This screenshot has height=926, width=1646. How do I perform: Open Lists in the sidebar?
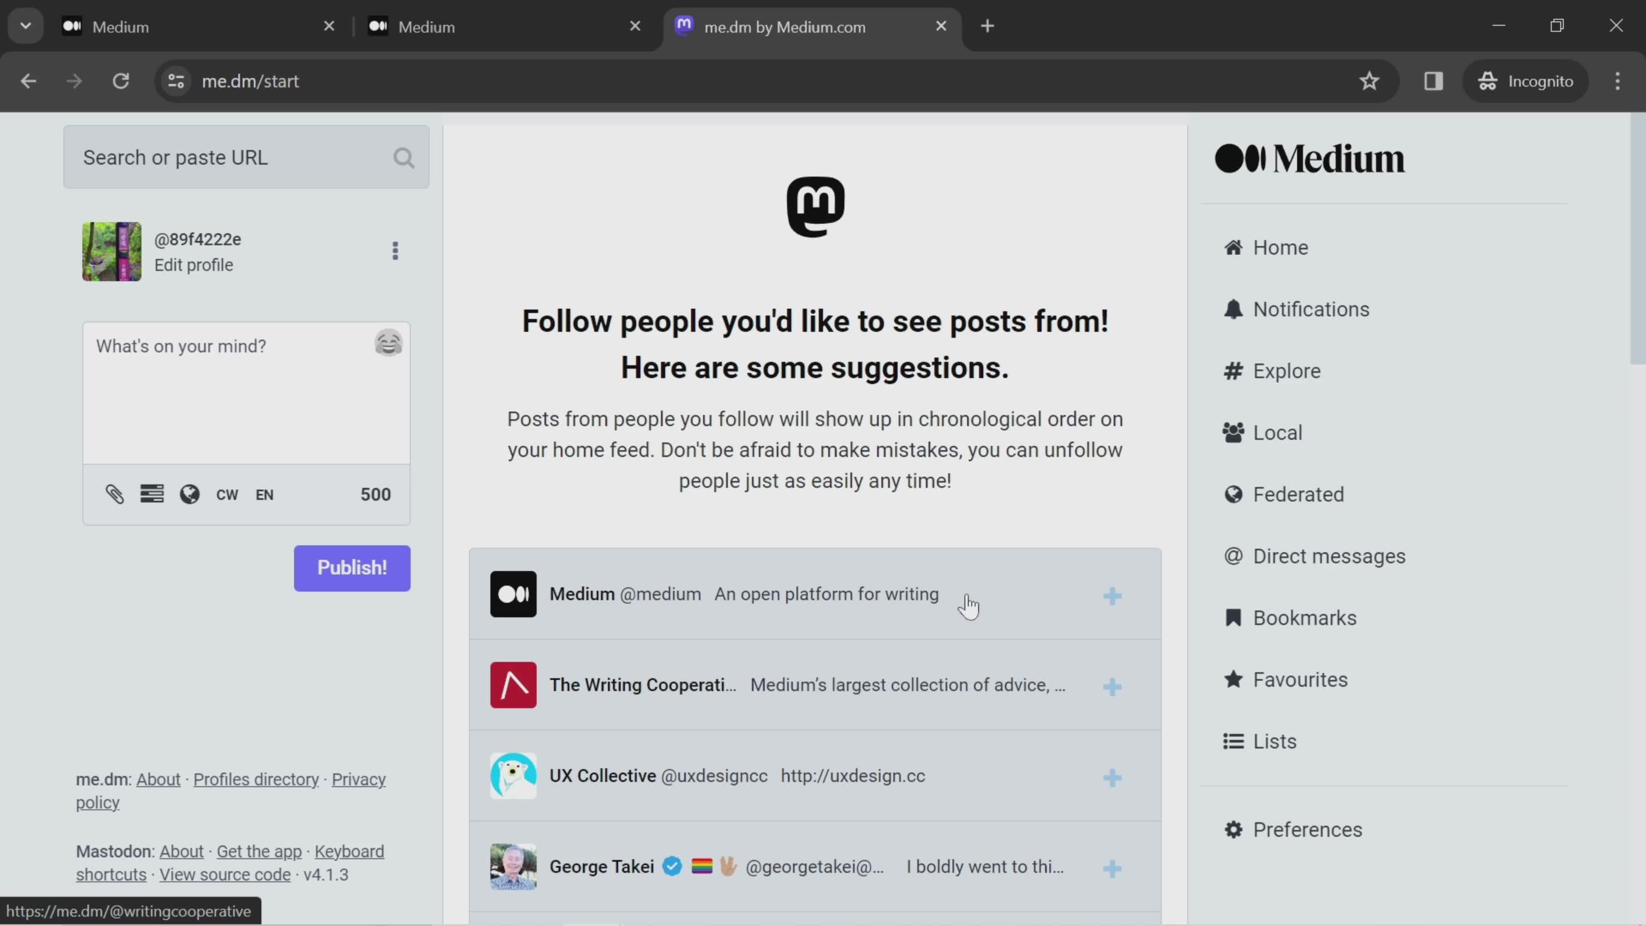pyautogui.click(x=1259, y=741)
